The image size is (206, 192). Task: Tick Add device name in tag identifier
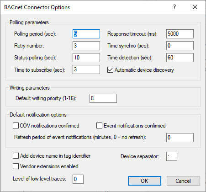click(x=16, y=156)
